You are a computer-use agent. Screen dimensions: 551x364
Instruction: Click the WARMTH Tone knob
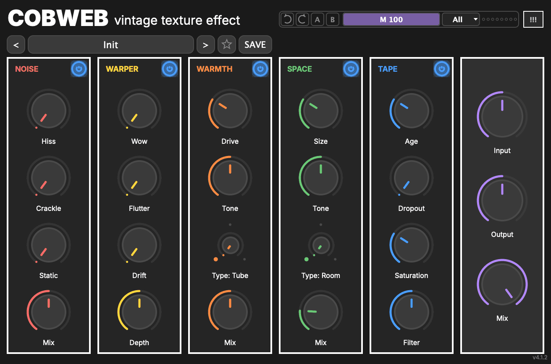pos(230,178)
